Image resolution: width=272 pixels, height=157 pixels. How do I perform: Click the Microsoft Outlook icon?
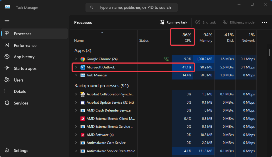click(83, 67)
